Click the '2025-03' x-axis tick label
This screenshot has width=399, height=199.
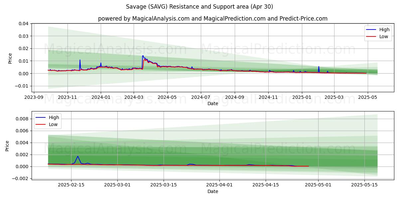[x=334, y=98]
